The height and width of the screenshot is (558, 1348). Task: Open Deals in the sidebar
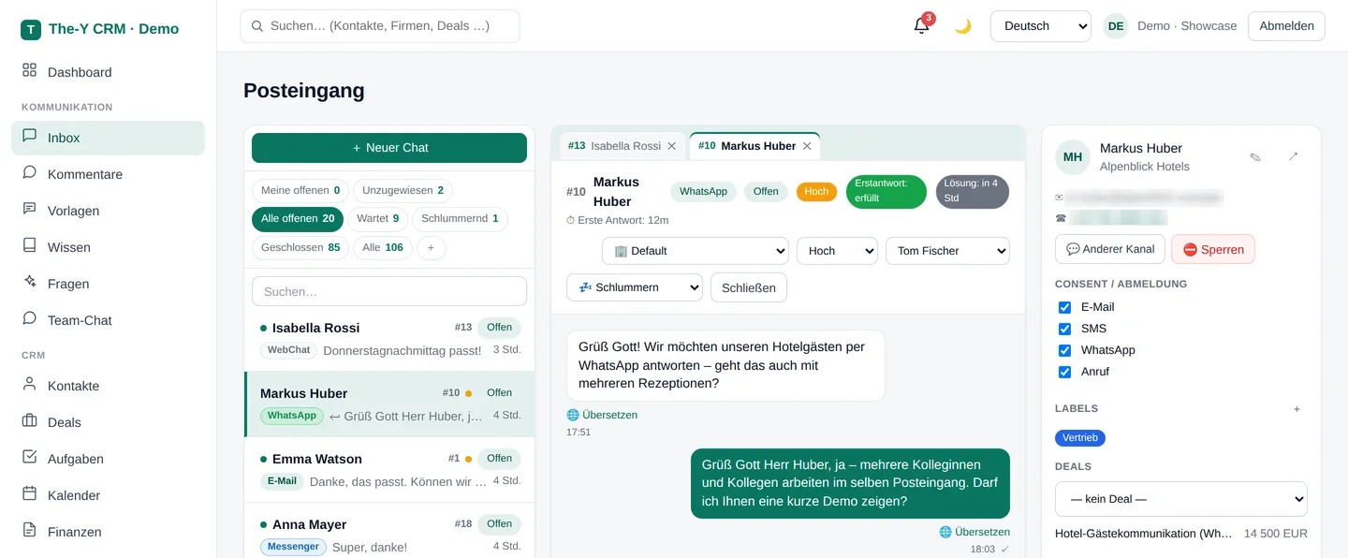109,422
